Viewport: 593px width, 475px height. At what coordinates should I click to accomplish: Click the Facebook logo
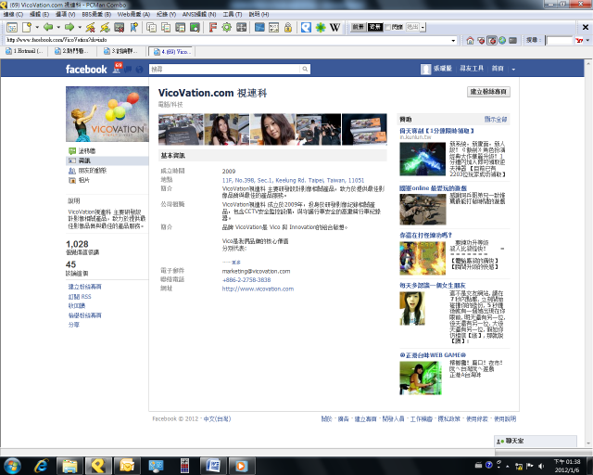86,70
